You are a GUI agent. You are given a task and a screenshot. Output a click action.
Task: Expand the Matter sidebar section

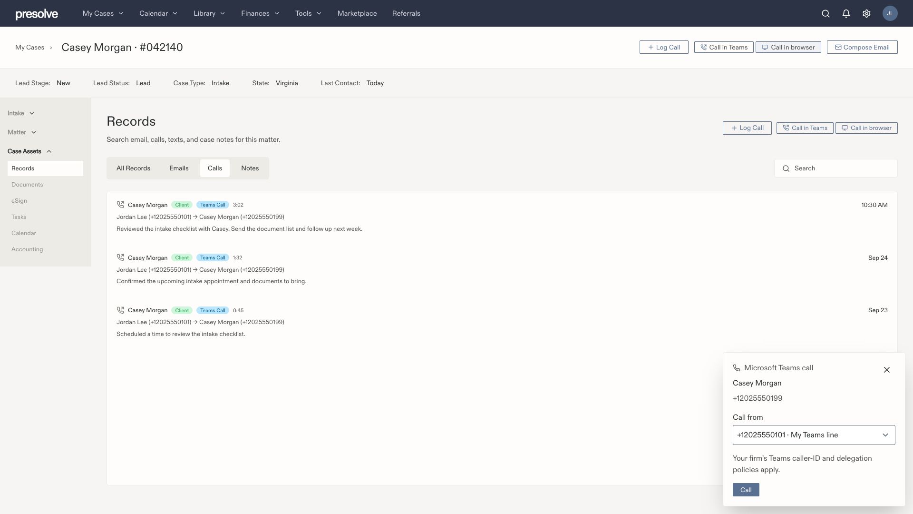(22, 132)
